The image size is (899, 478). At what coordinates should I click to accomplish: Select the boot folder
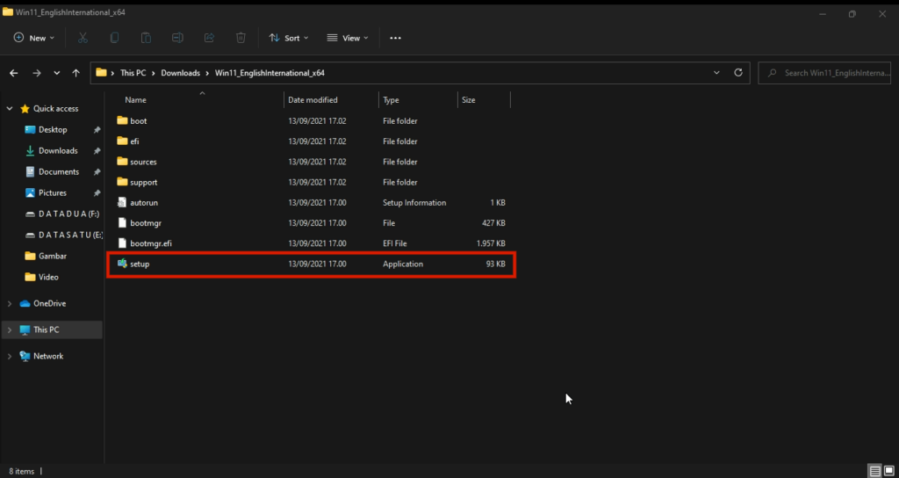point(312,121)
